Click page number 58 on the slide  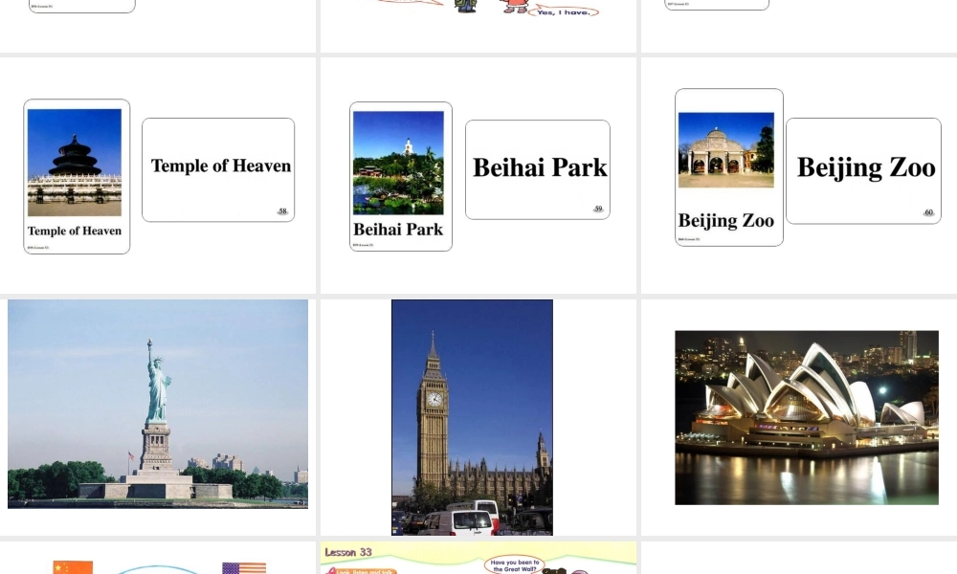click(282, 211)
